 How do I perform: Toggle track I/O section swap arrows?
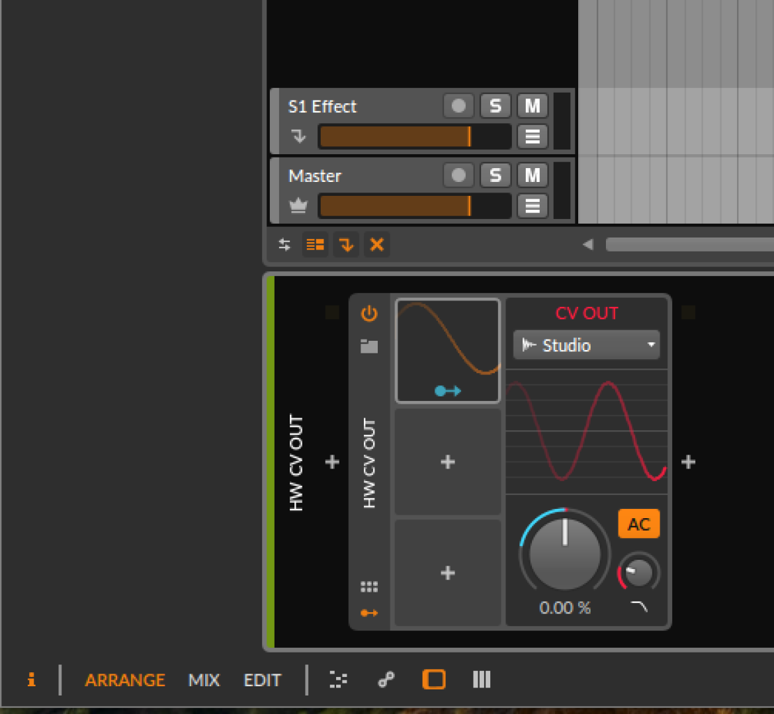coord(284,244)
